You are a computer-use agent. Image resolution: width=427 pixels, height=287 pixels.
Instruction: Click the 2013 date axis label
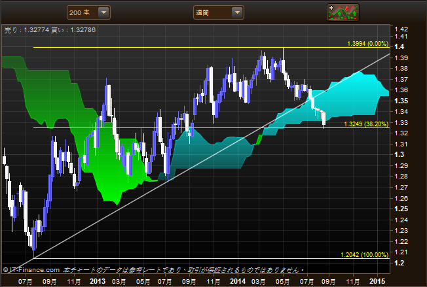point(98,281)
